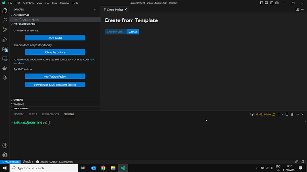Image resolution: width=307 pixels, height=172 pixels.
Task: Open Manage gear icon in activity bar
Action: tap(5, 155)
